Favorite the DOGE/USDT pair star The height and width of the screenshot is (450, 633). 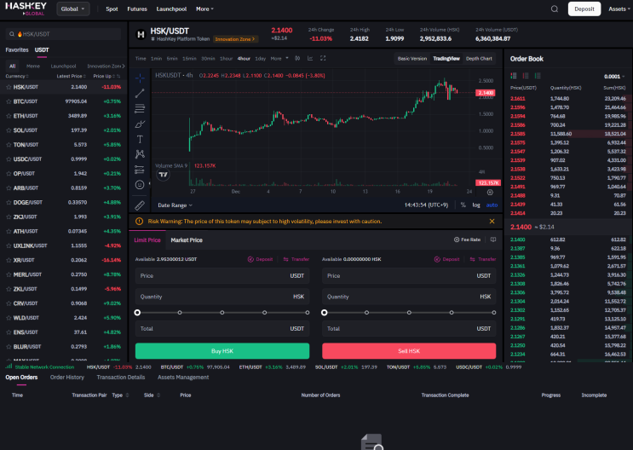(x=9, y=202)
